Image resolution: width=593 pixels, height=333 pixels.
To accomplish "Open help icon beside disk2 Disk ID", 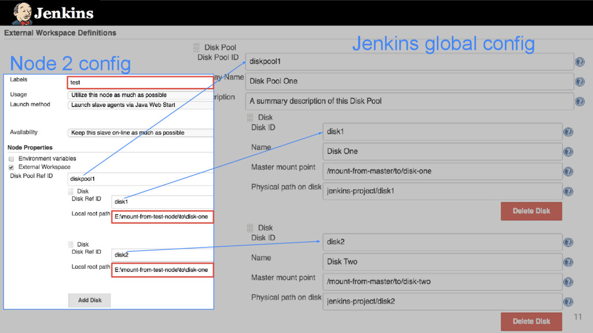I will coord(568,242).
